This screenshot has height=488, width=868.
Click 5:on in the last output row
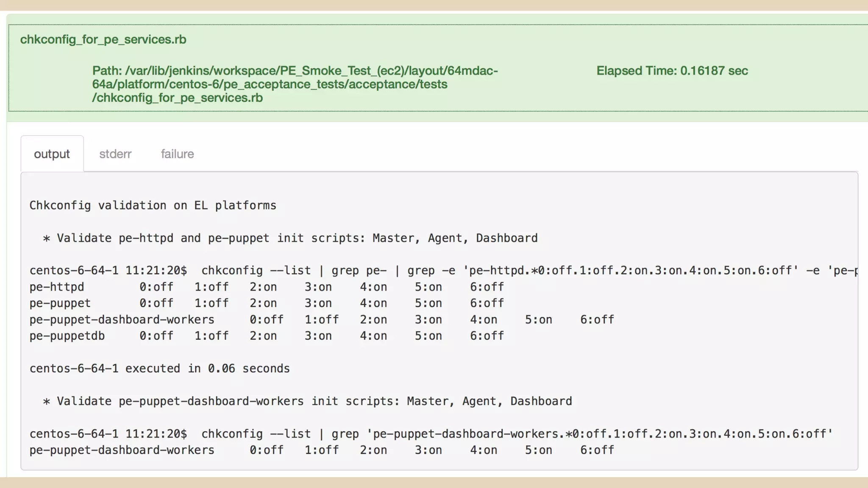538,450
